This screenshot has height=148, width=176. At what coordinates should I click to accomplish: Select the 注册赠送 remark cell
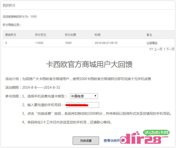click(x=152, y=43)
